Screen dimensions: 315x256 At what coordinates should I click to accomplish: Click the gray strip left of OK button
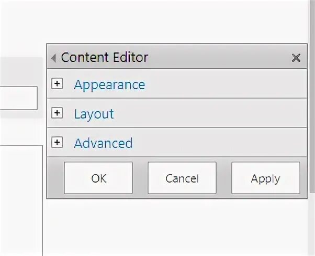55,178
